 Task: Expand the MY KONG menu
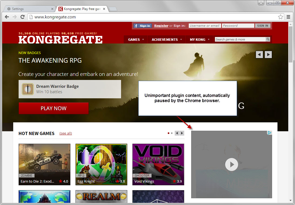tap(200, 39)
